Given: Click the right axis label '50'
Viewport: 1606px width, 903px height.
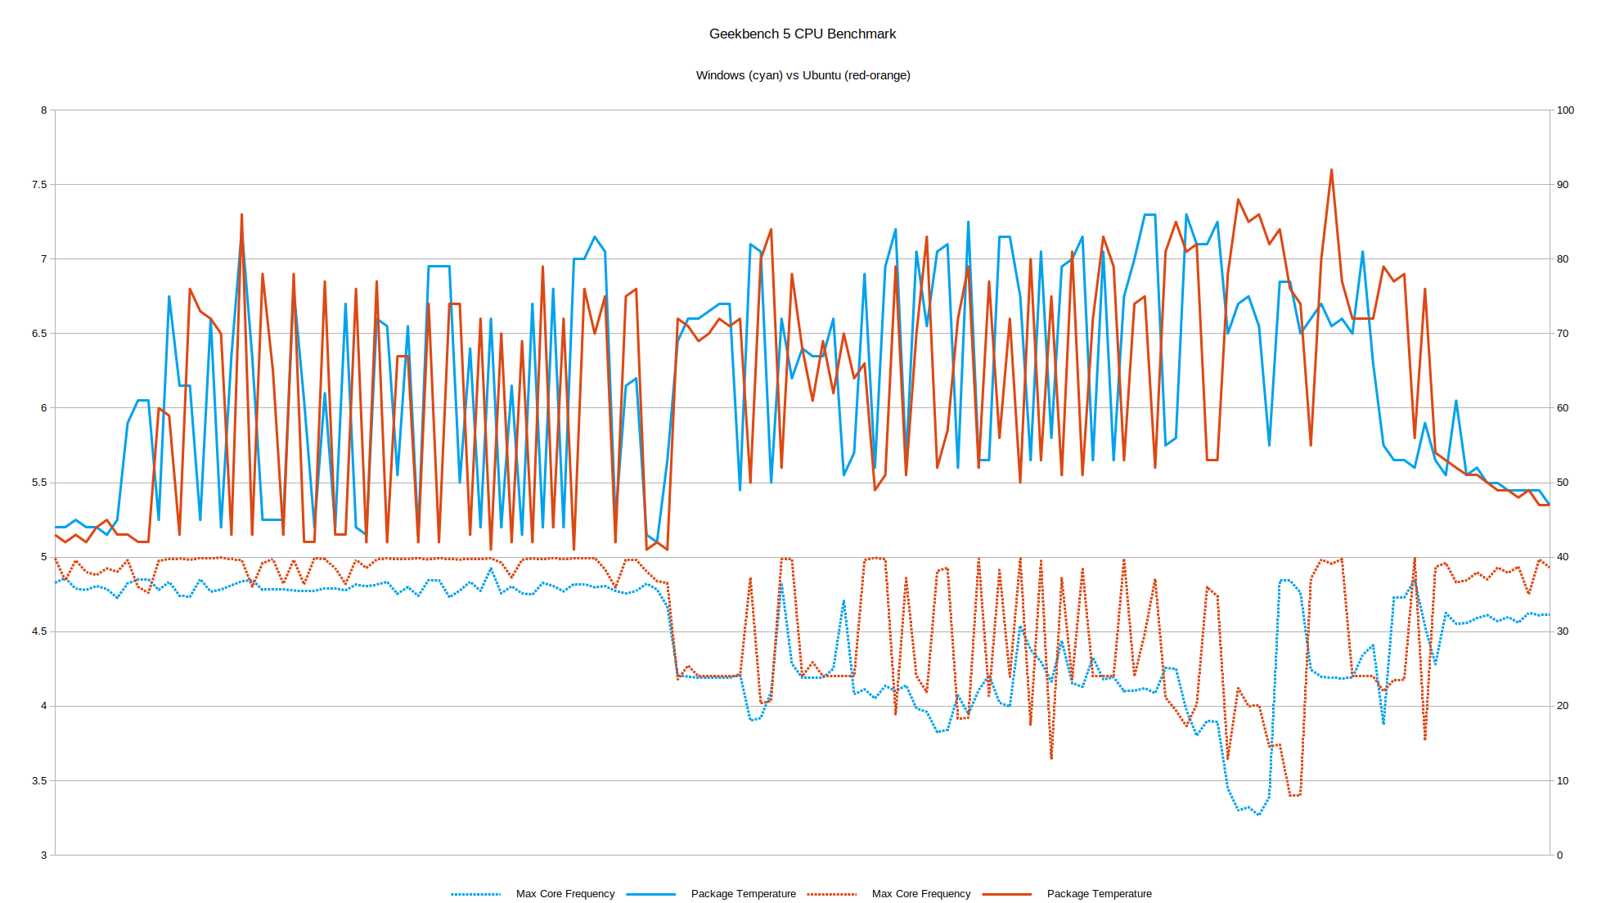Looking at the screenshot, I should [x=1563, y=483].
